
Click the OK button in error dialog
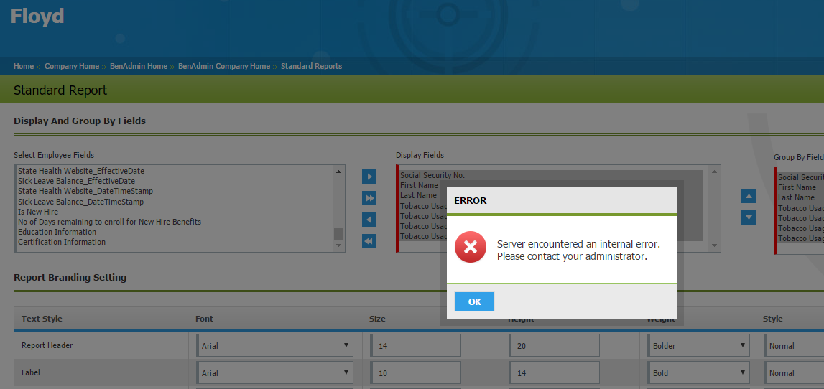[x=474, y=301]
